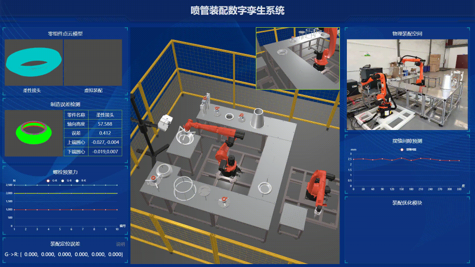
Task: Select the white cone part on table
Action: pos(258,118)
